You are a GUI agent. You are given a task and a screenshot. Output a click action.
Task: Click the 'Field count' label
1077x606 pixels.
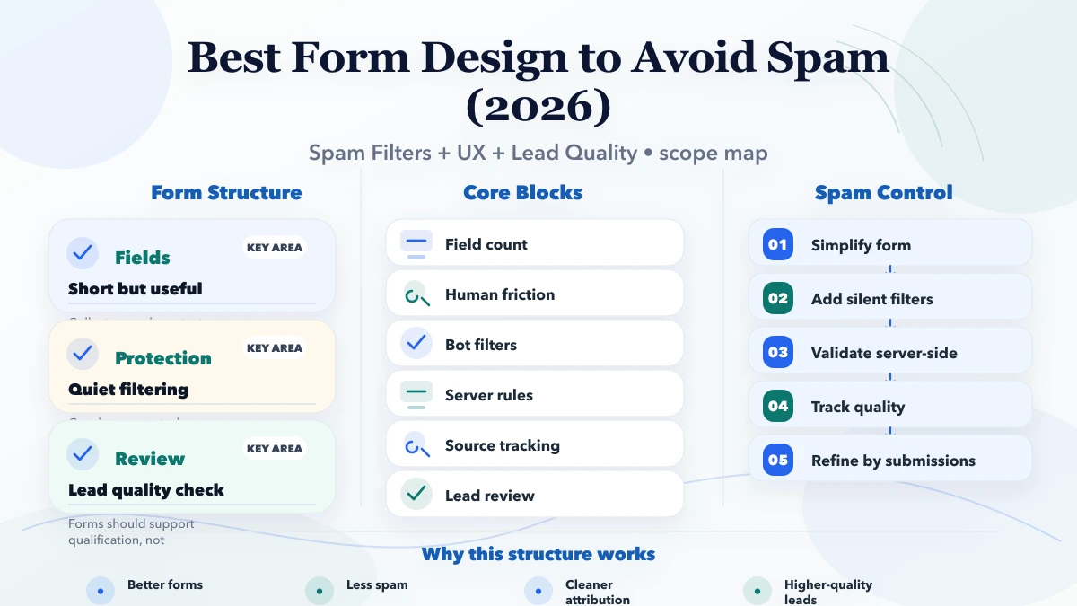[x=486, y=244]
